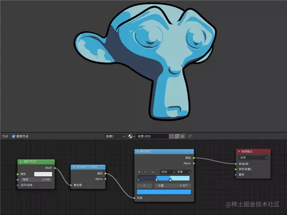Open the 节点 (Node) menu
The width and height of the screenshot is (287, 215).
5,136
